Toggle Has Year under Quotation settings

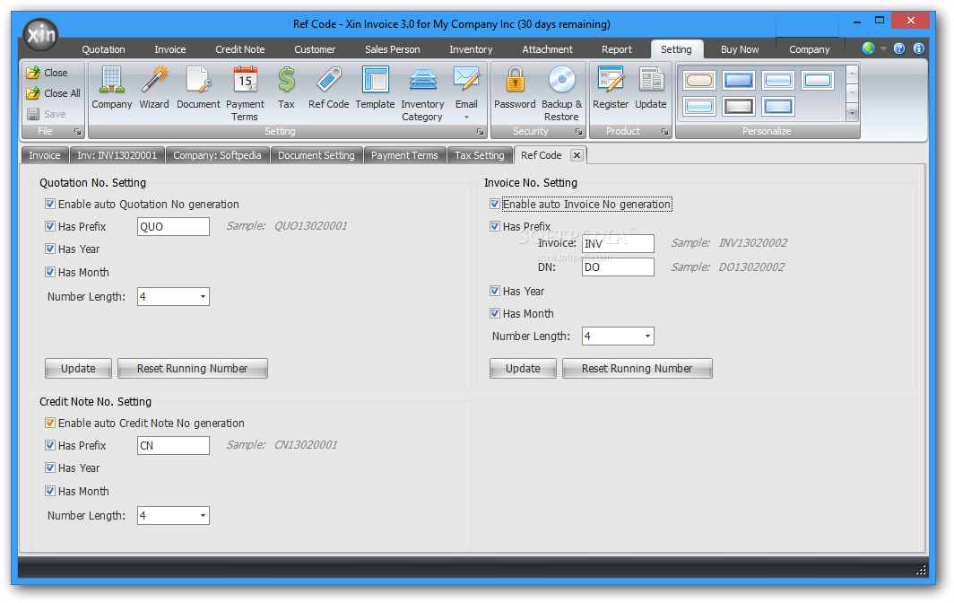(50, 249)
